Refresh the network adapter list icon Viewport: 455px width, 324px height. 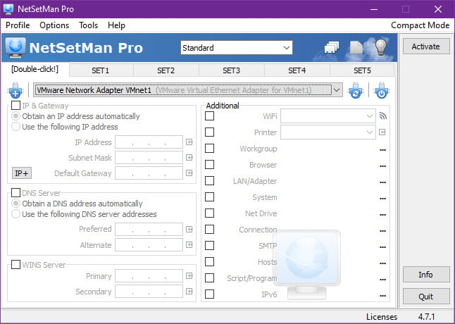point(356,90)
